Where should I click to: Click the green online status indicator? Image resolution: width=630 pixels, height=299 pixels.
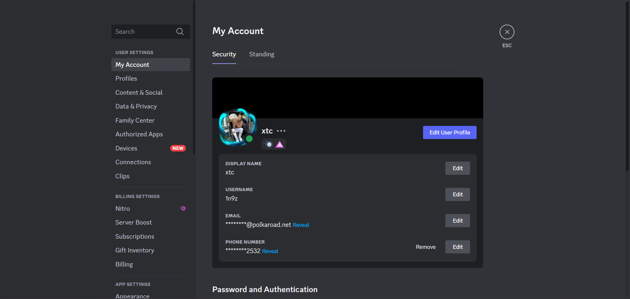coord(249,139)
